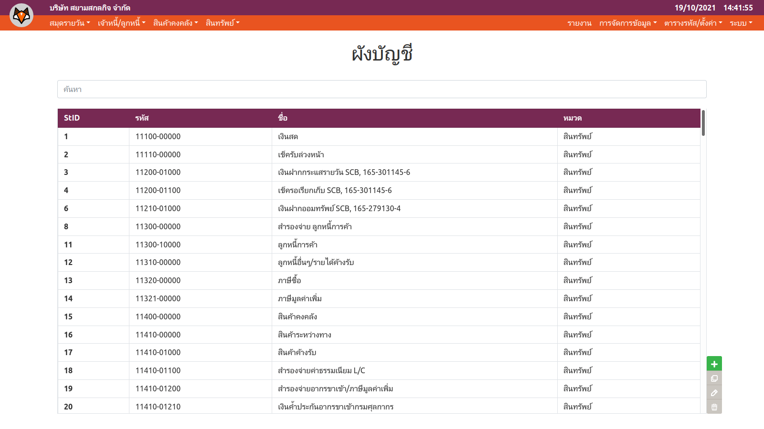
Task: Click the vertical table scrollbar thumb
Action: (x=703, y=123)
